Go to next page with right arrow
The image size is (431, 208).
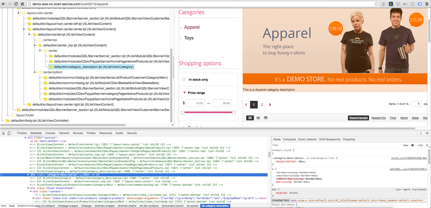click(270, 105)
